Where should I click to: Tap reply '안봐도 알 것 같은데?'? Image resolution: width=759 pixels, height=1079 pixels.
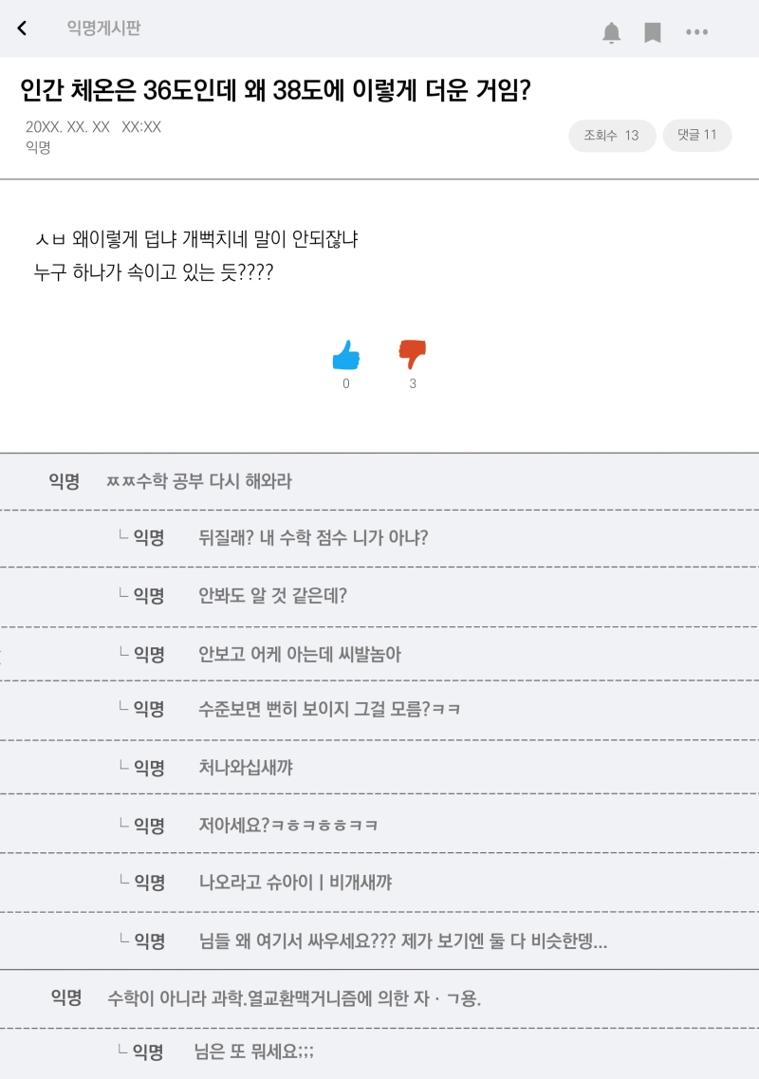click(x=272, y=596)
